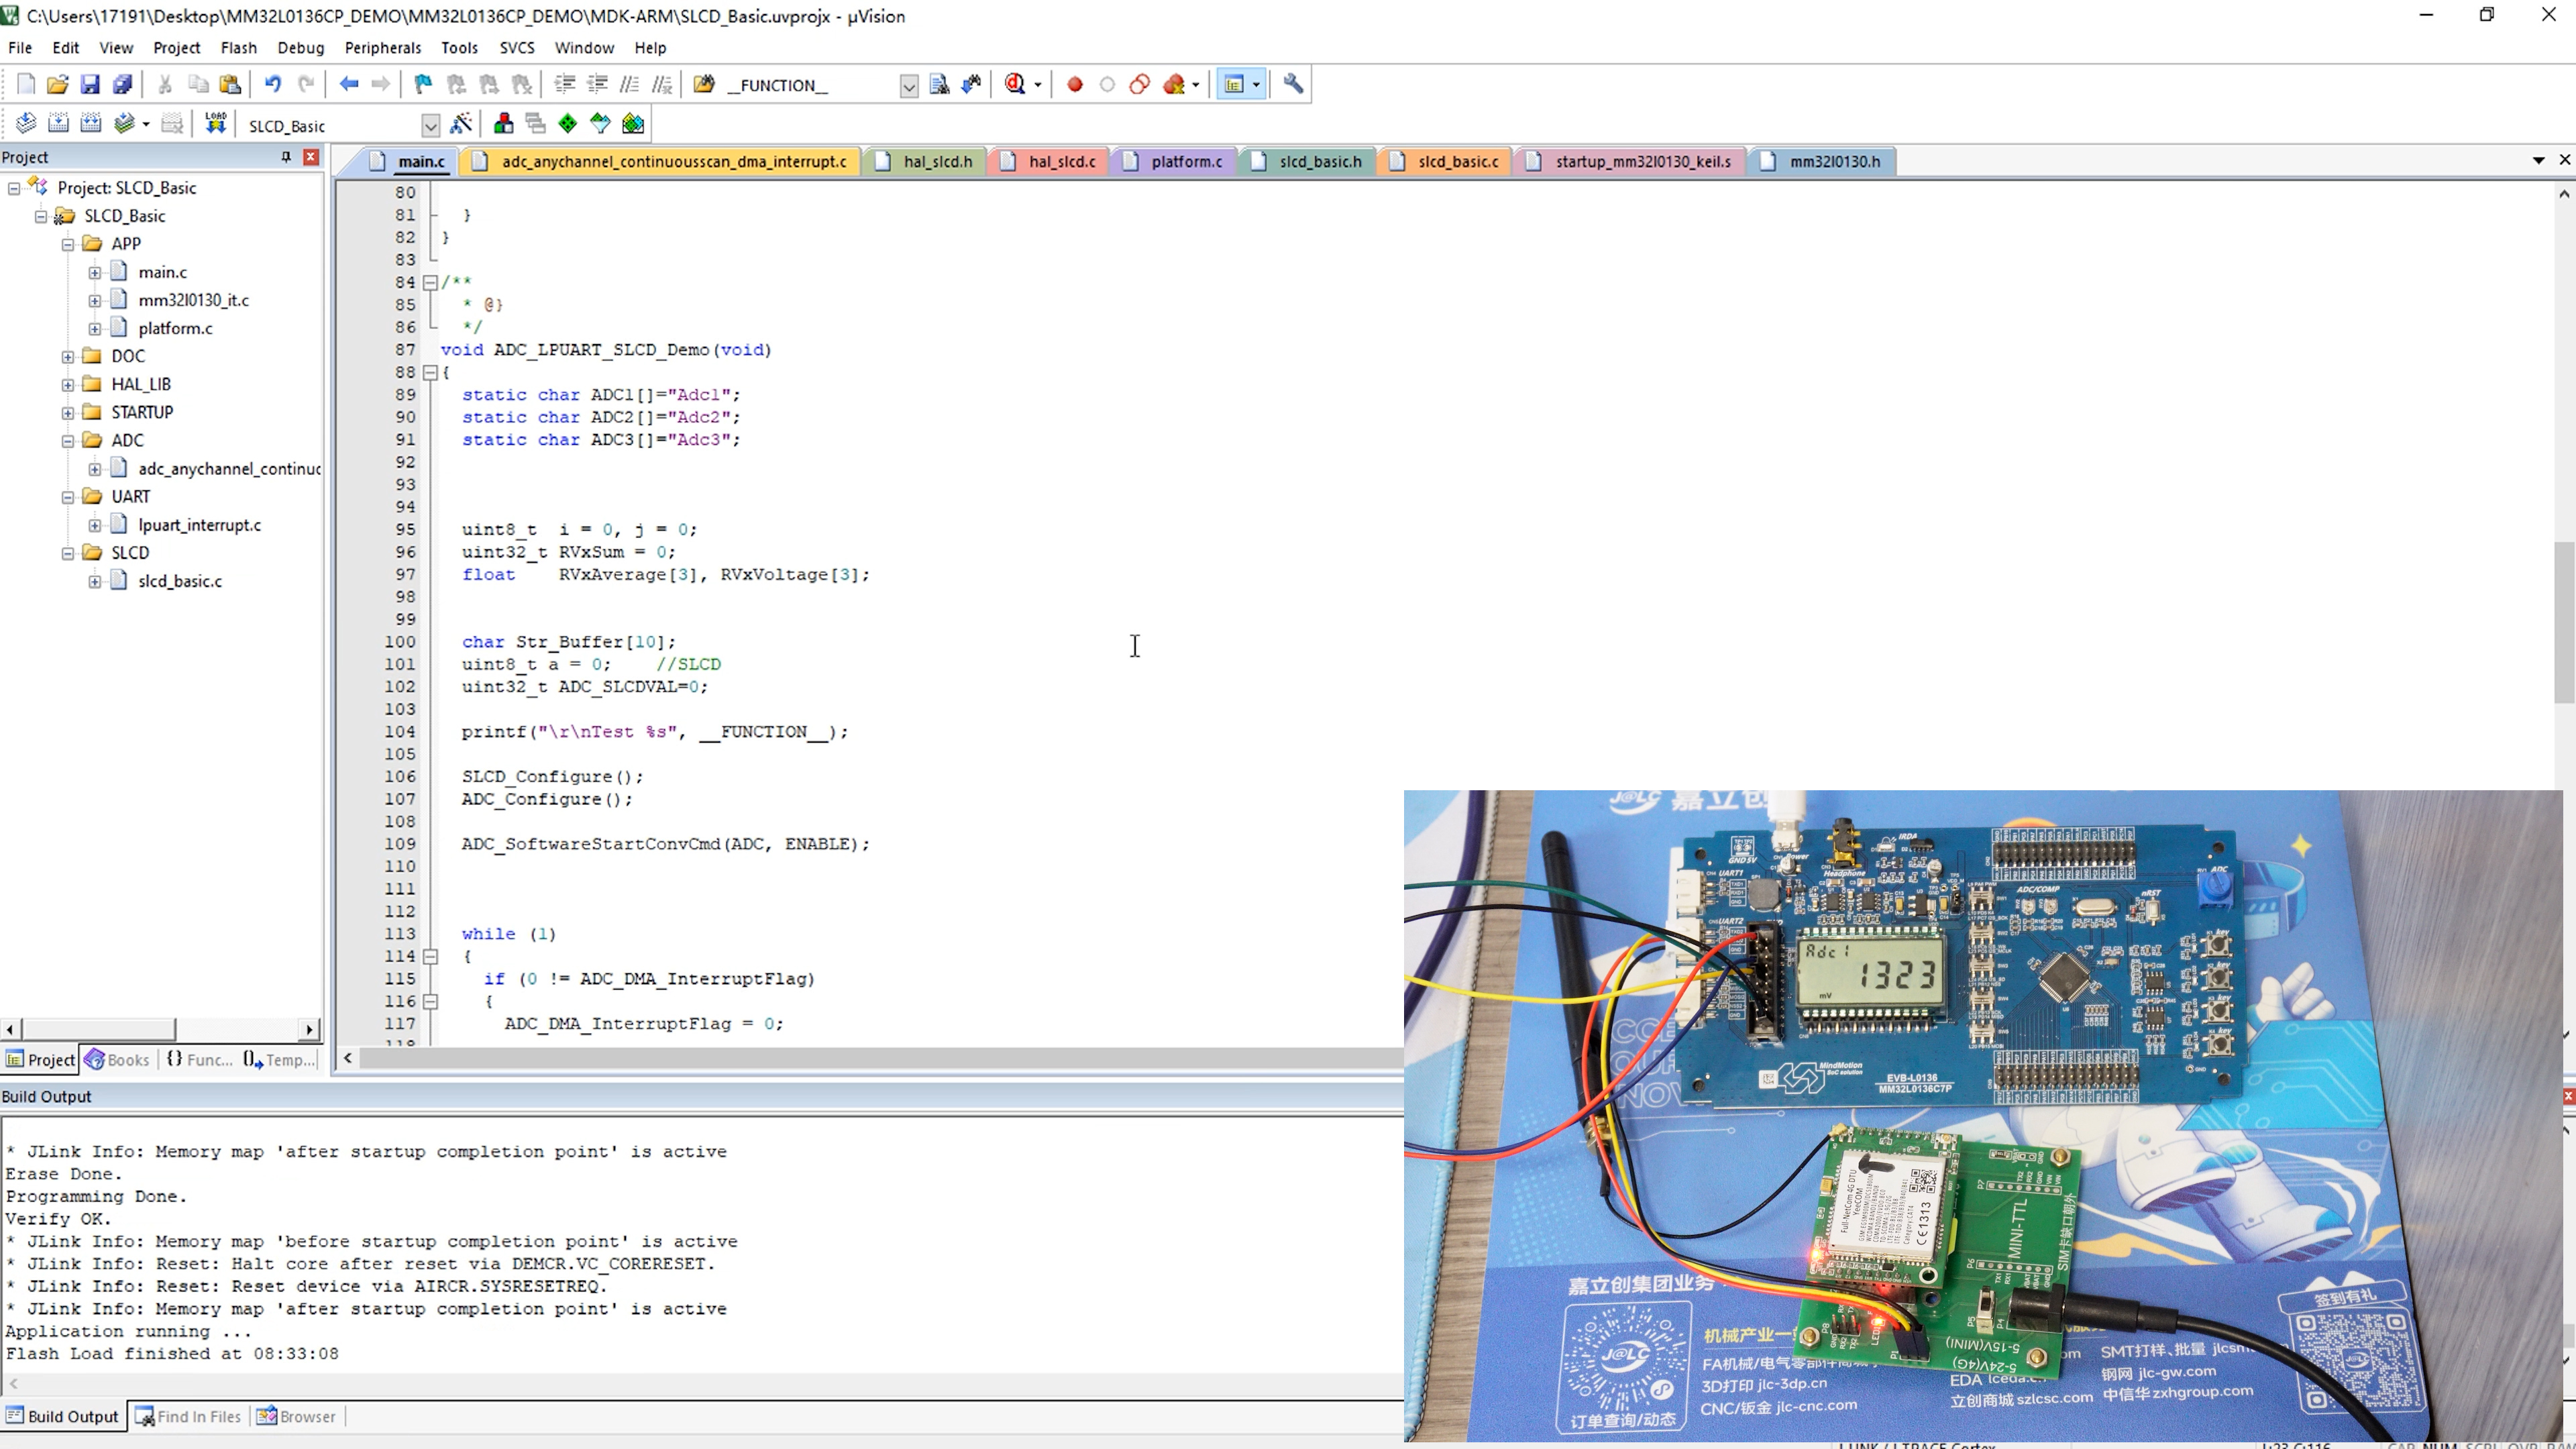This screenshot has width=2576, height=1449.
Task: Open the Peripherals menu
Action: (382, 48)
